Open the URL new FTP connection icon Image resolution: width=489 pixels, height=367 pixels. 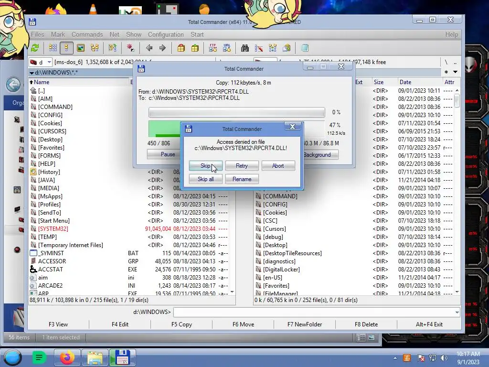[x=227, y=48]
